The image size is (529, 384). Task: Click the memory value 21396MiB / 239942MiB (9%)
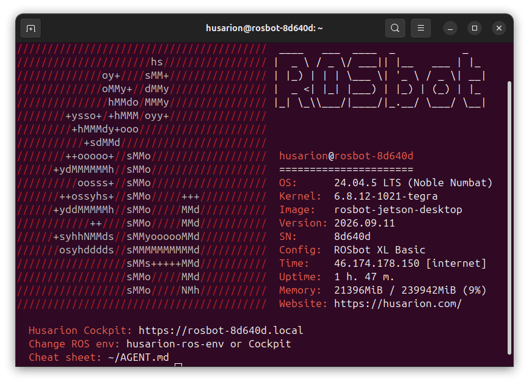(410, 290)
